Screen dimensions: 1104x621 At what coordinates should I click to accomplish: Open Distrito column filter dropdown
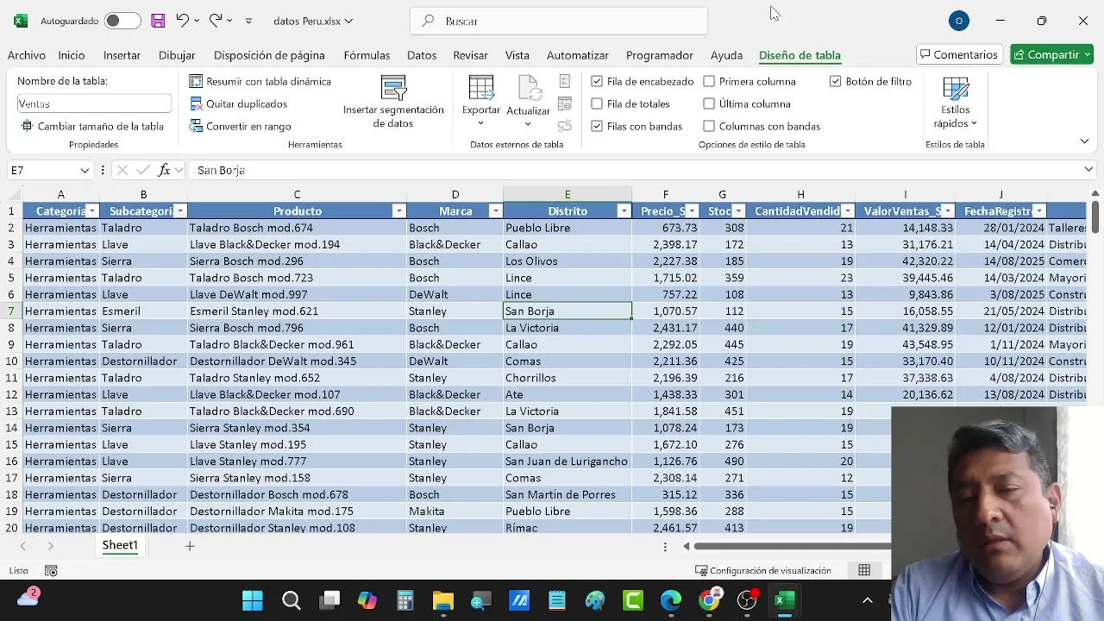[x=624, y=211]
